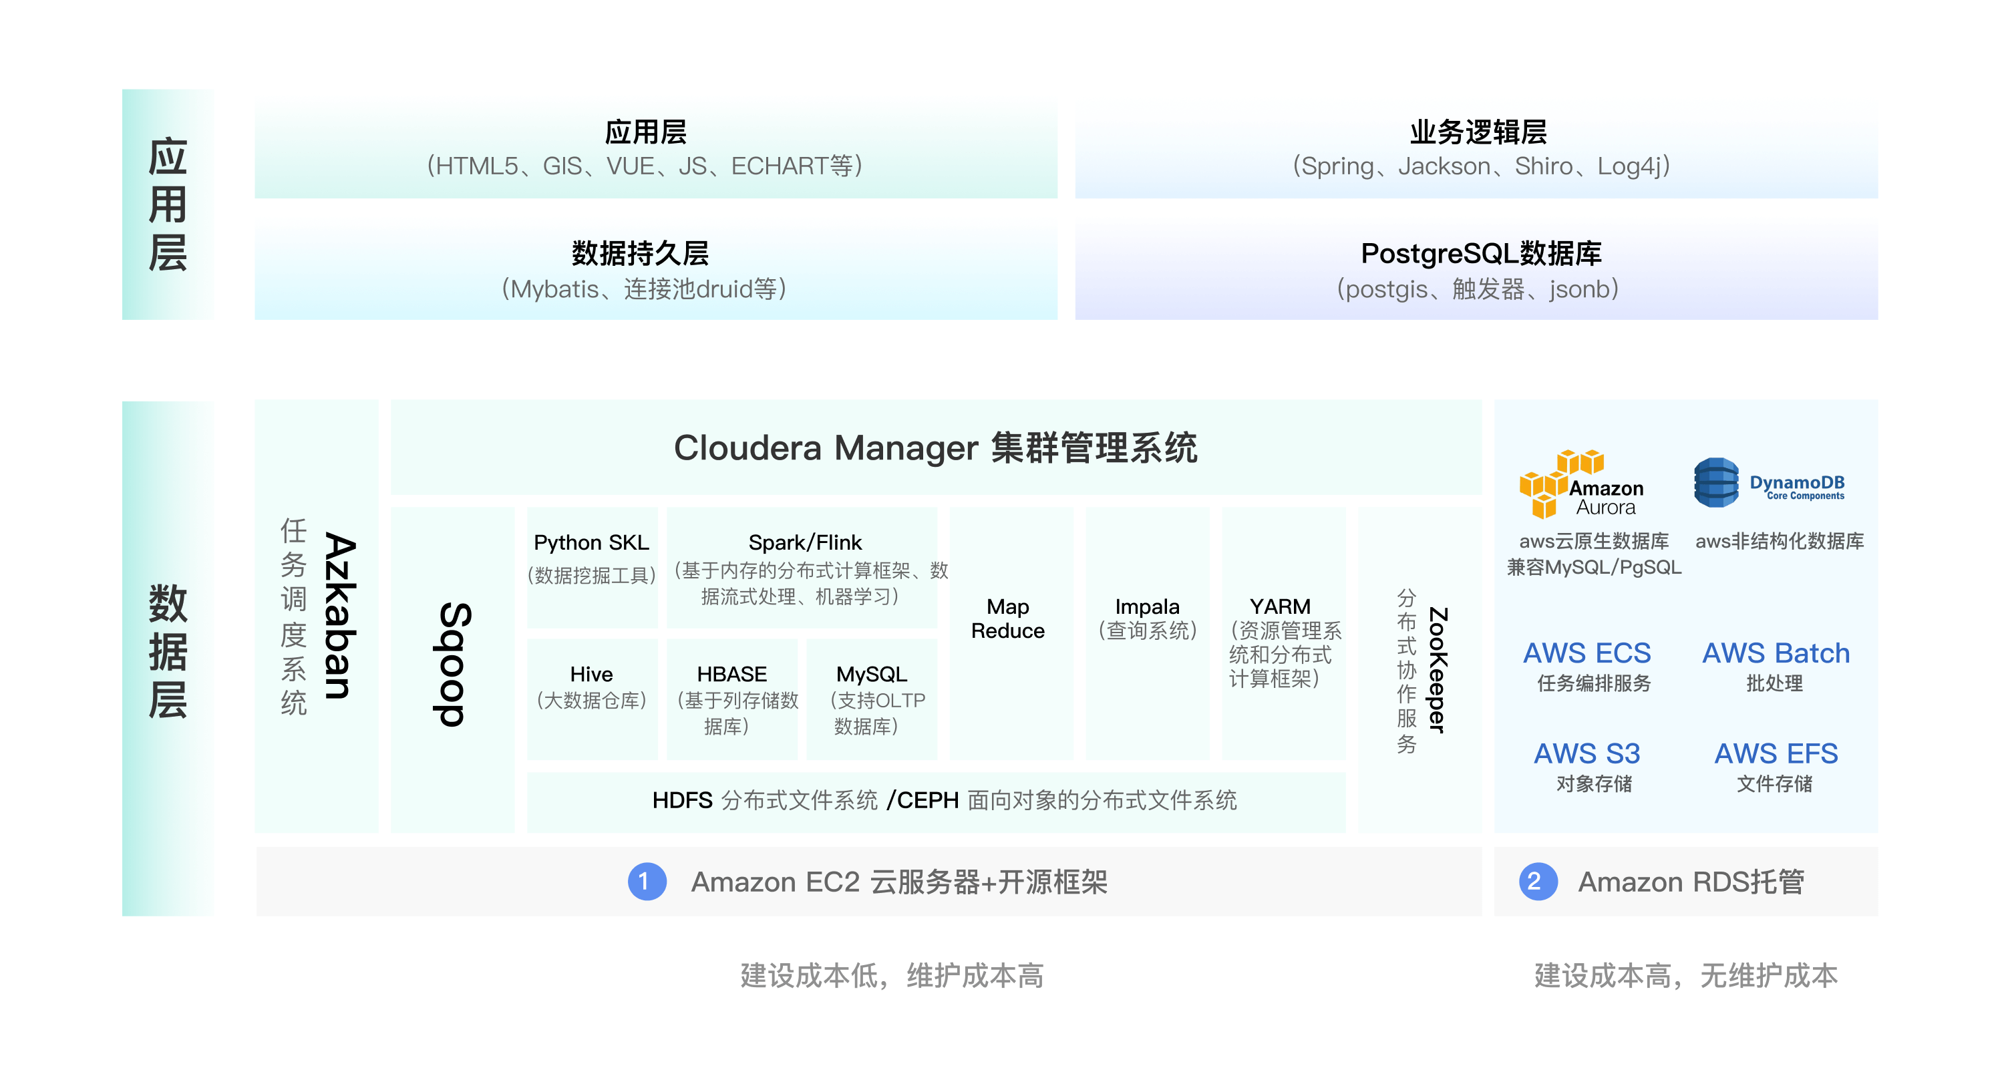2004x1082 pixels.
Task: Click the Amazon RDS托管 bar
Action: click(x=1686, y=882)
